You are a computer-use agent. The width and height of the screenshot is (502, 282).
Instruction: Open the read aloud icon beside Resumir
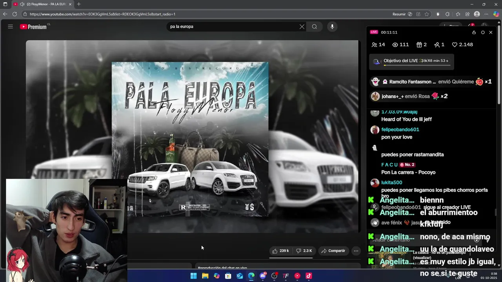point(410,14)
